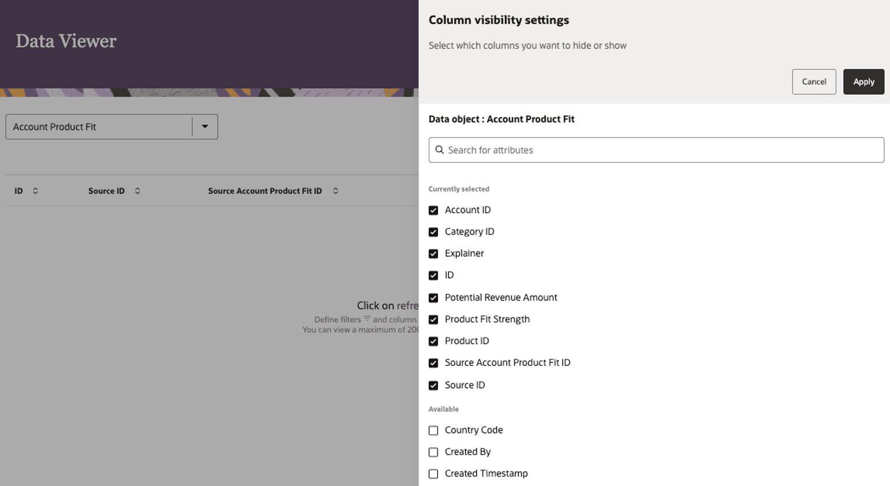Uncheck the Account ID column
The image size is (890, 486).
point(434,210)
